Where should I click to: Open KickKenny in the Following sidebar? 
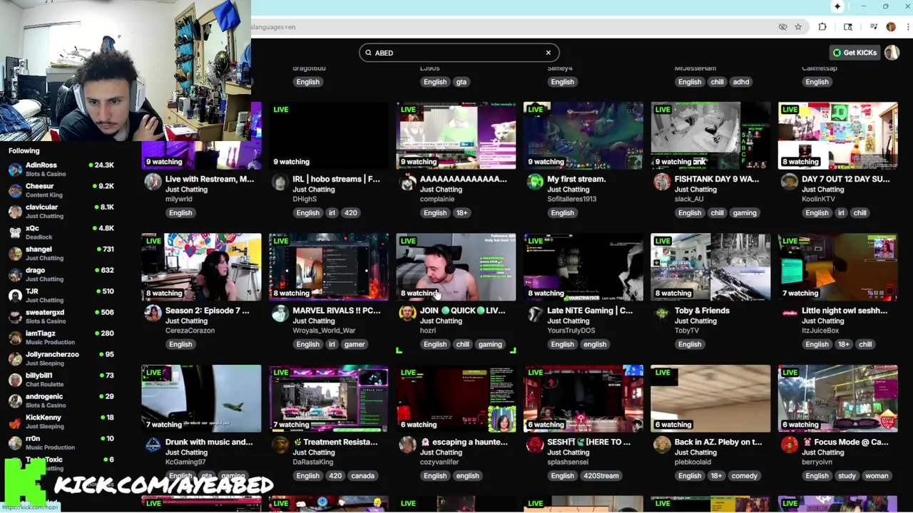[x=61, y=421]
